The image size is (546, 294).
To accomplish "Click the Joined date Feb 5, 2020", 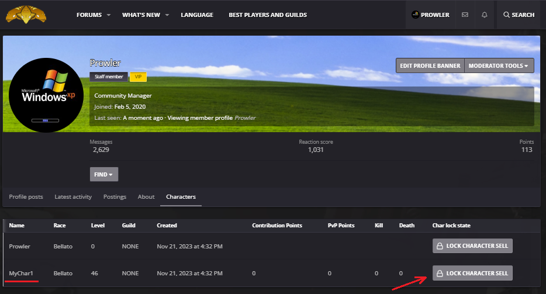I will (130, 106).
